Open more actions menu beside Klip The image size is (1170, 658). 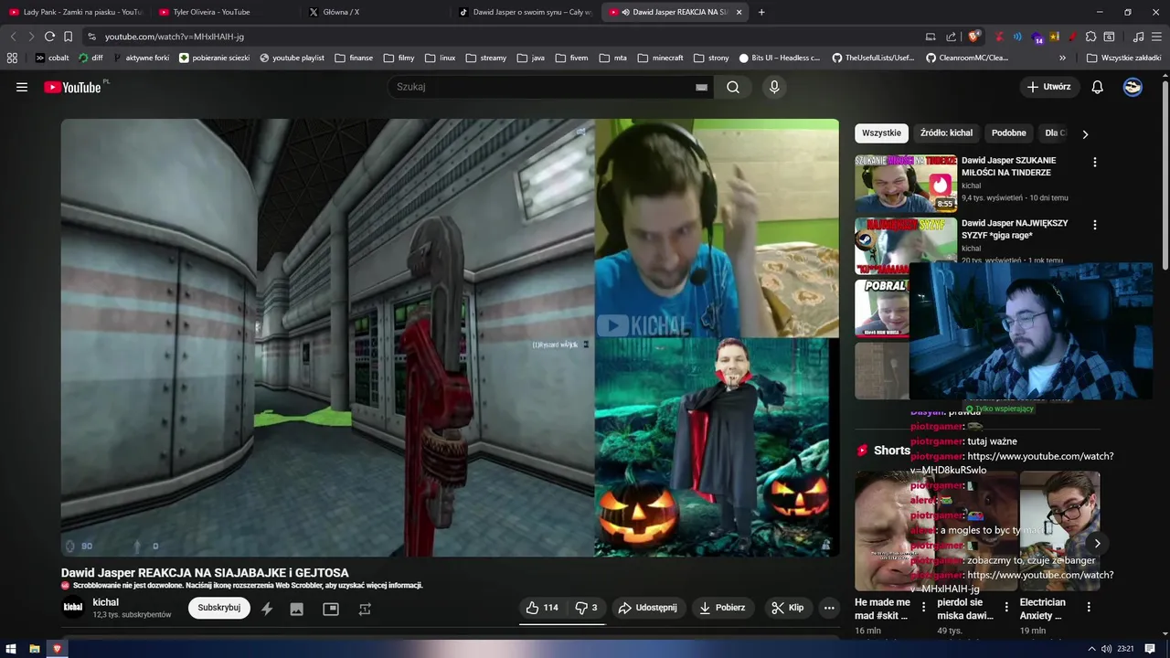829,608
